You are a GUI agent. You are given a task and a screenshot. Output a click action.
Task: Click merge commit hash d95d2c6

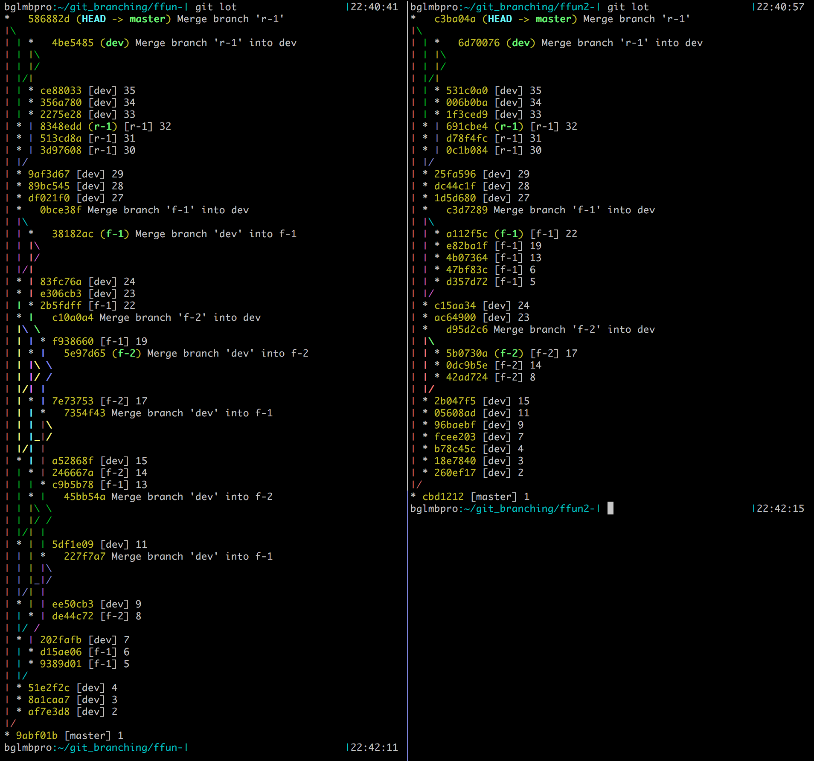coord(467,330)
